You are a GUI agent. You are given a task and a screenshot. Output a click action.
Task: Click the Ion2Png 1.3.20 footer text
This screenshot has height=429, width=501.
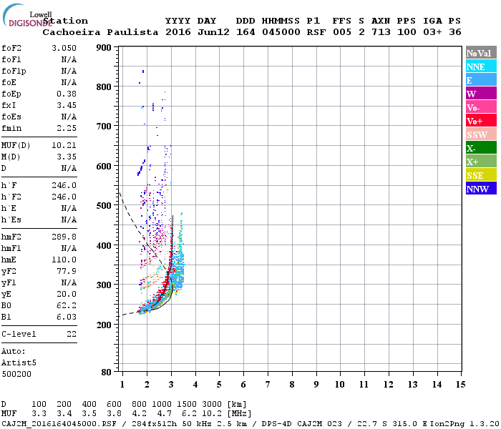464,424
